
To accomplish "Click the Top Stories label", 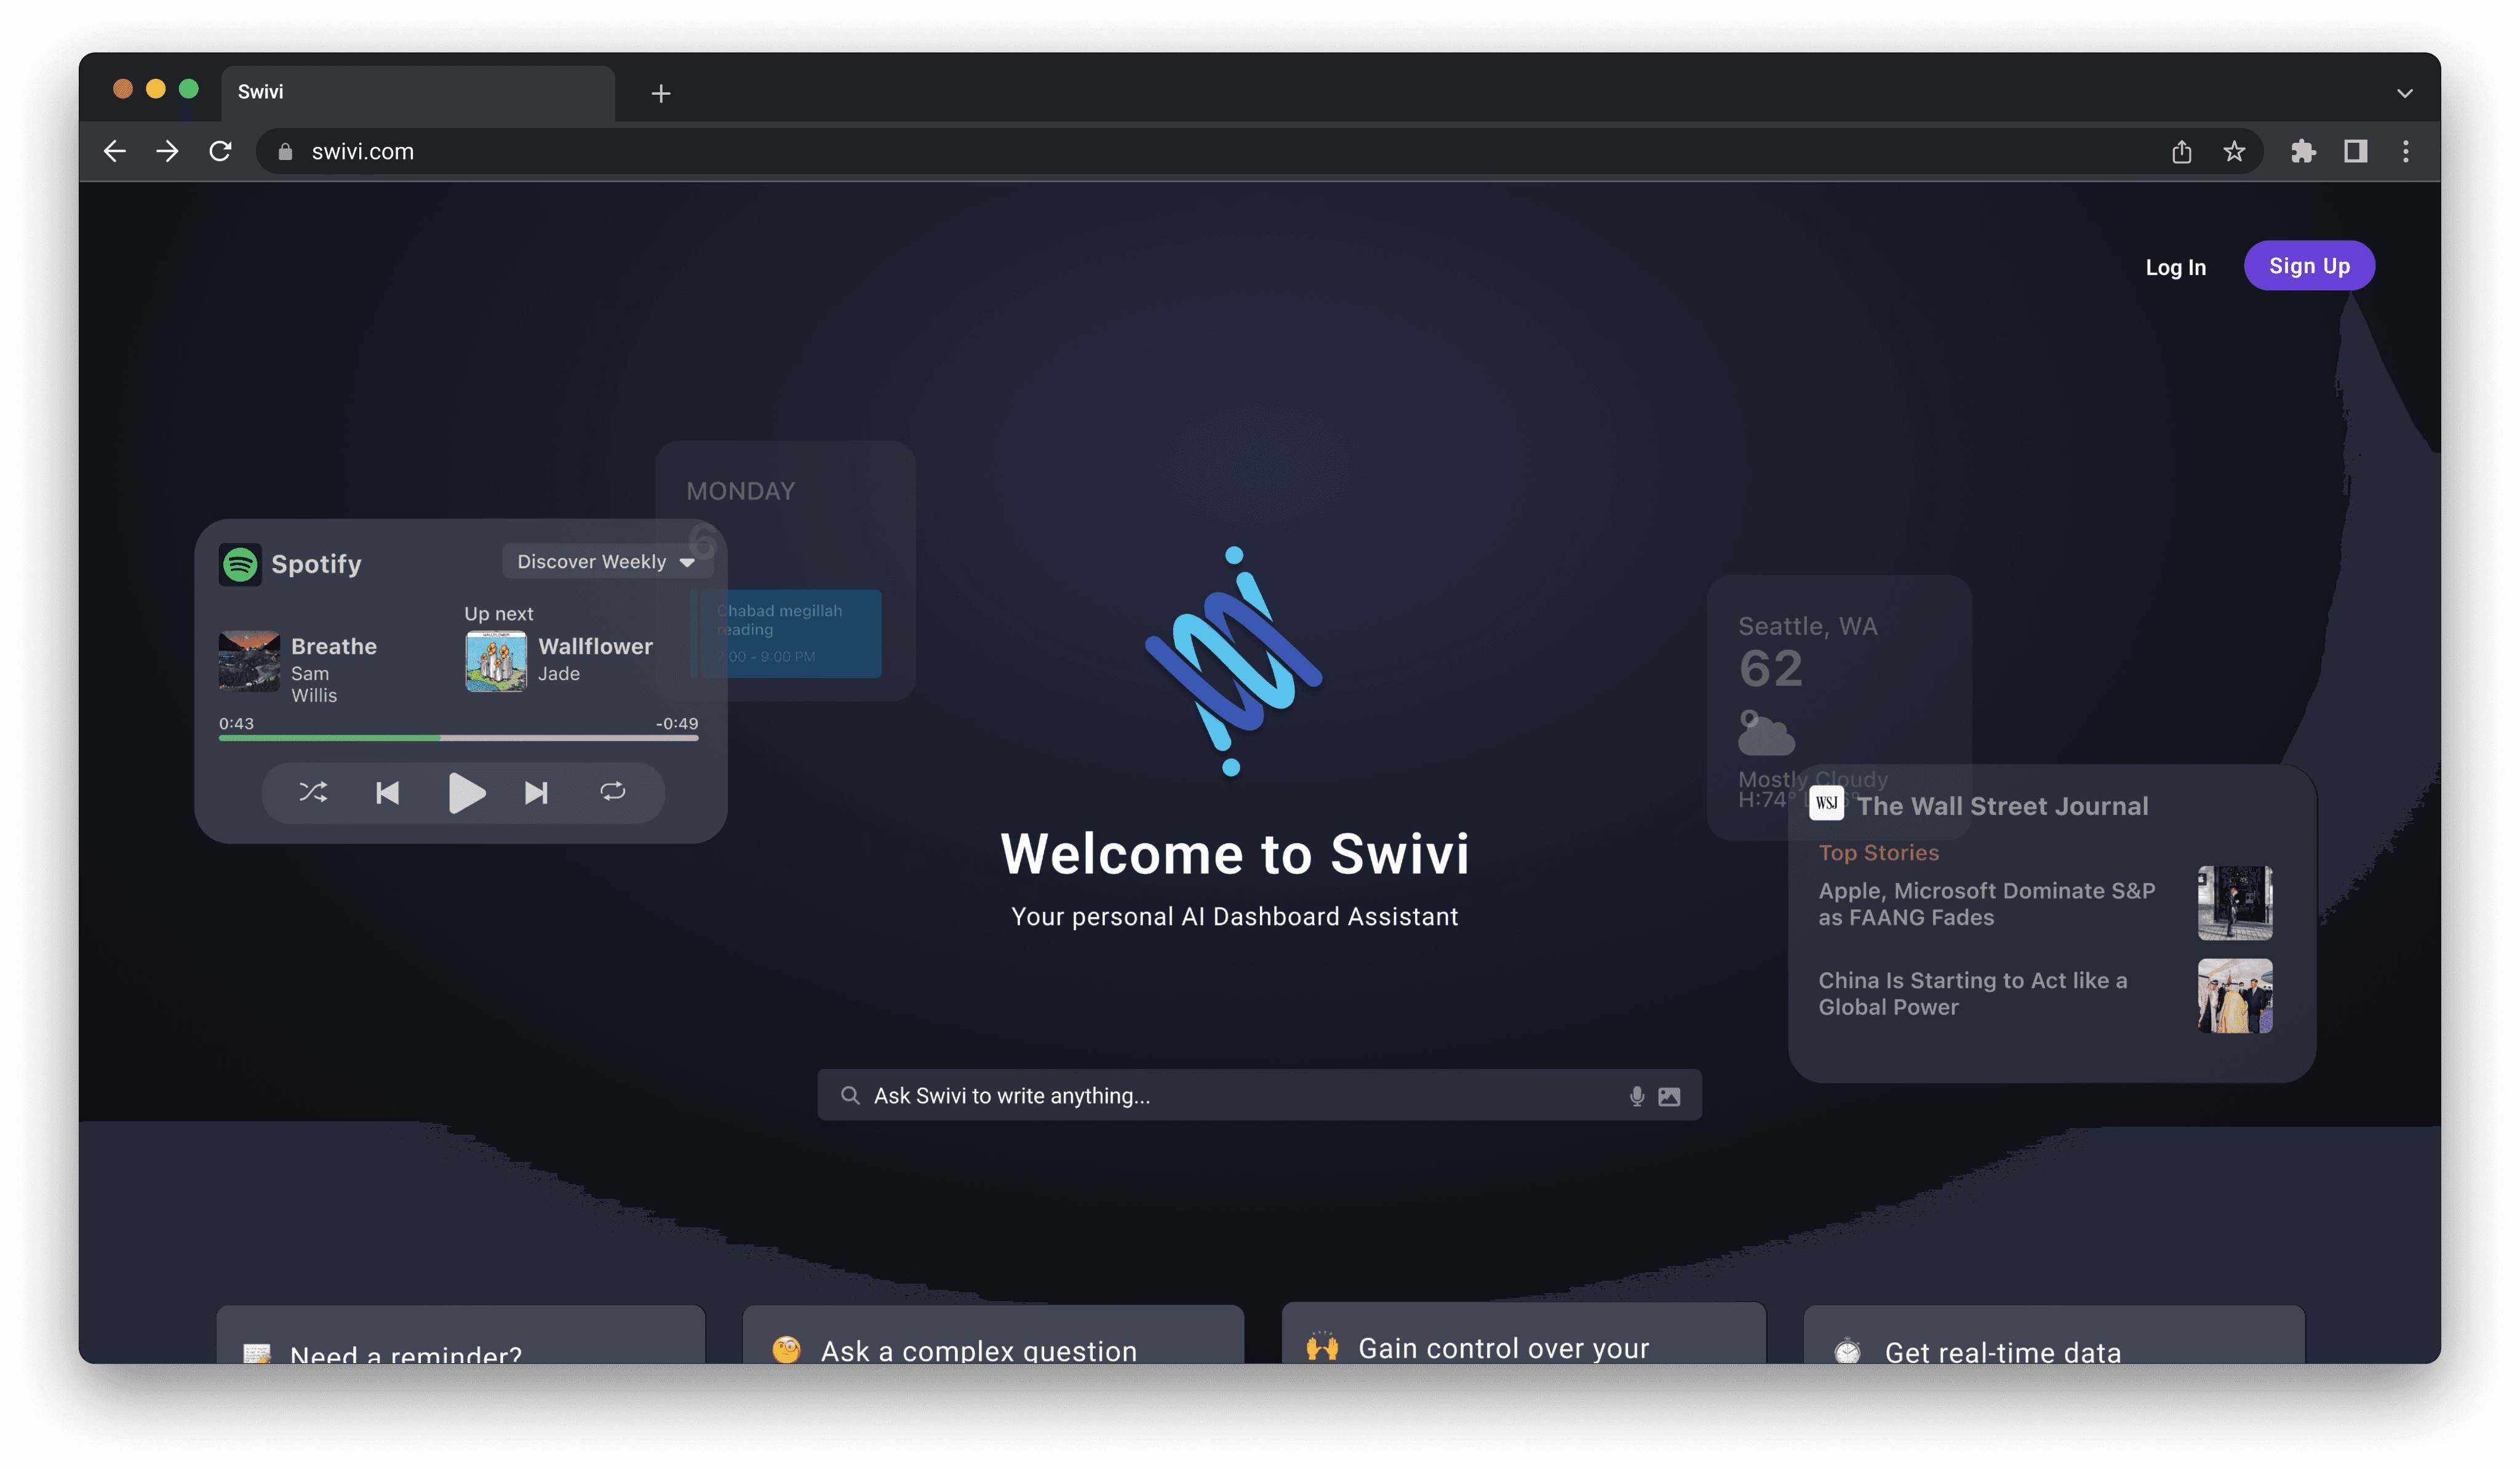I will click(x=1878, y=853).
